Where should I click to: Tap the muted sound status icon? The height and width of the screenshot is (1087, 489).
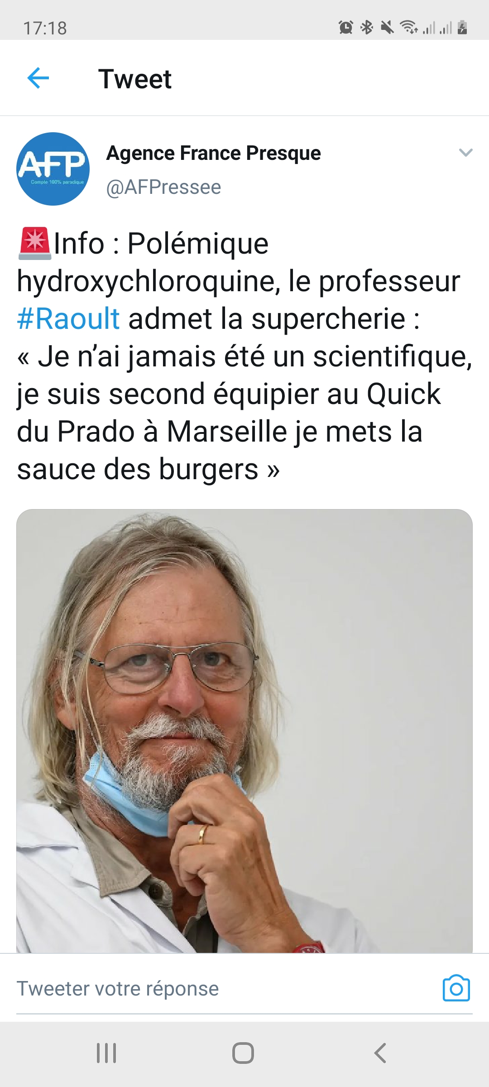click(387, 28)
